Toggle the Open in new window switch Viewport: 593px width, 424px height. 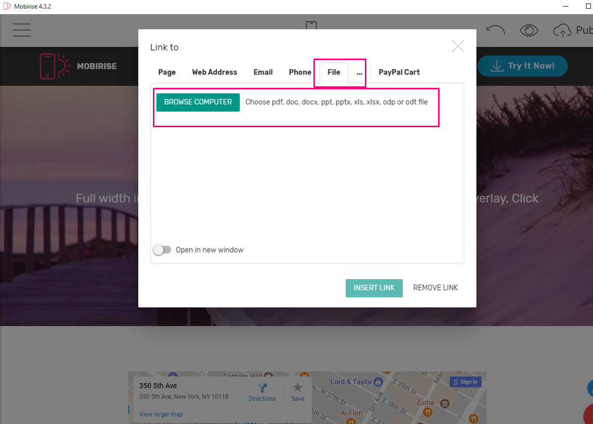point(163,250)
